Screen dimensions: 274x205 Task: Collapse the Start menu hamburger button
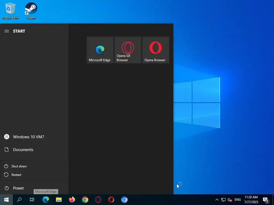(7, 31)
